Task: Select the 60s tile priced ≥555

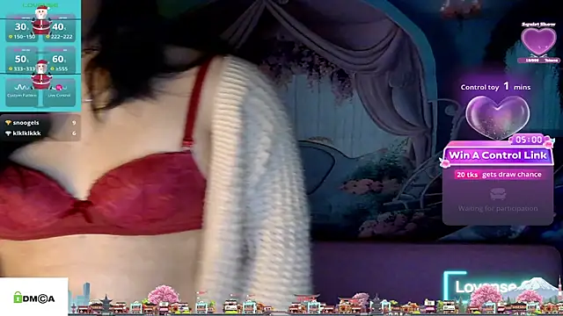Action: [x=59, y=61]
